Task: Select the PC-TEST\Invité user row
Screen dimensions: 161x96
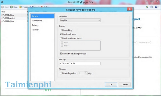Action: click(x=14, y=18)
